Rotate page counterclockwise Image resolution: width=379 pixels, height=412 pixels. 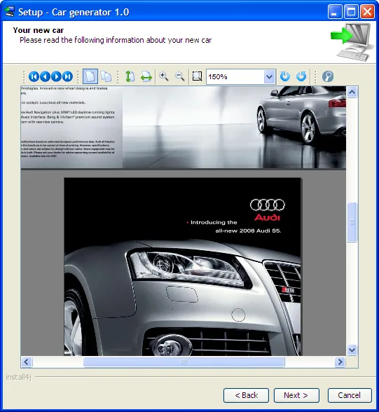click(301, 77)
